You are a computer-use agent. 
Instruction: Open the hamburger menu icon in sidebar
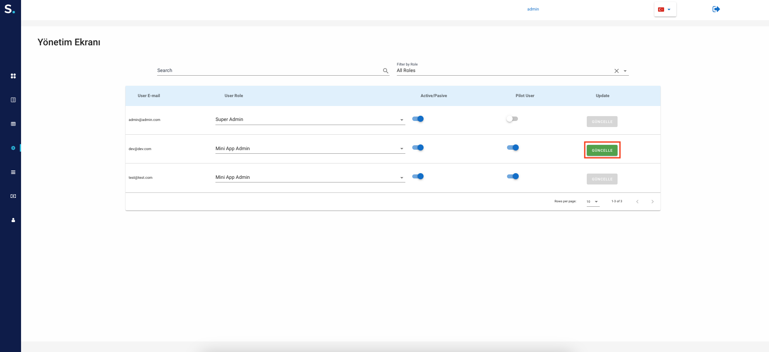tap(13, 172)
